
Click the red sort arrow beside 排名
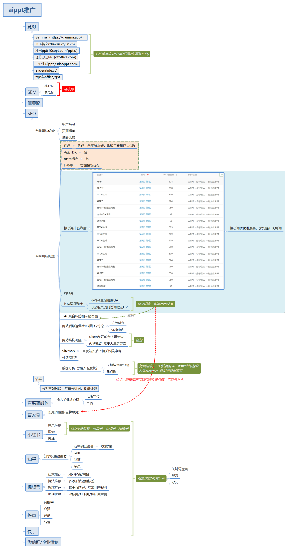pos(148,175)
